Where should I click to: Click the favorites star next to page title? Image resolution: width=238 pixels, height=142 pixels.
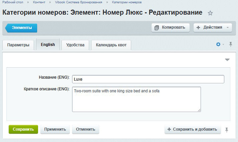(210, 13)
